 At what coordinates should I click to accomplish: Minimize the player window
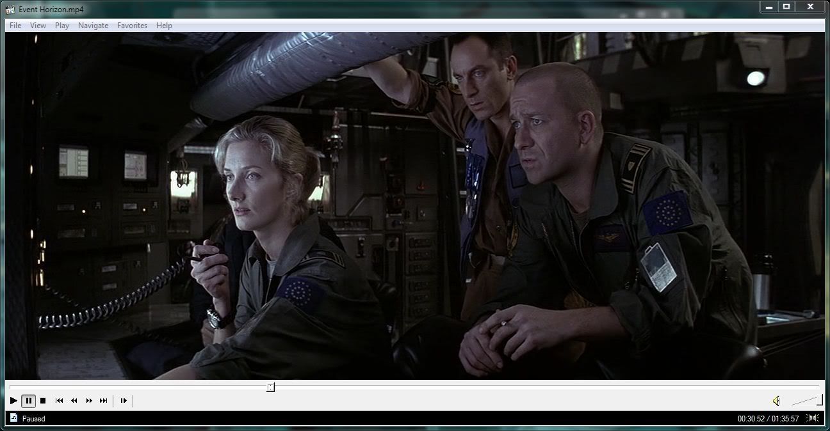tap(769, 6)
